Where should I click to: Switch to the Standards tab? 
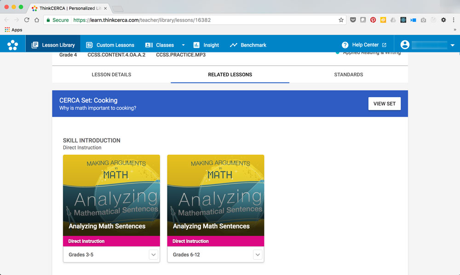349,74
